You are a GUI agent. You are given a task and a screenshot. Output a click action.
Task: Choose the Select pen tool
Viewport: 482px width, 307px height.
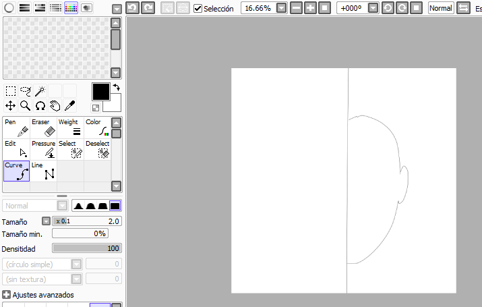pyautogui.click(x=70, y=149)
